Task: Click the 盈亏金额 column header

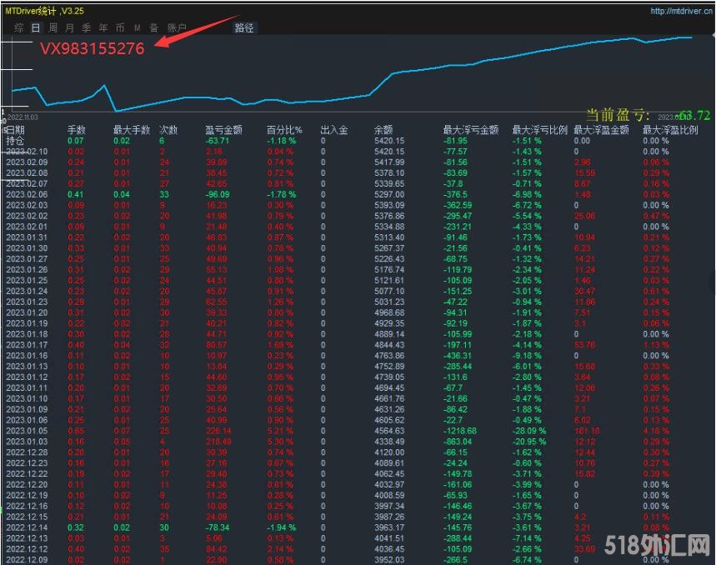Action: 223,130
